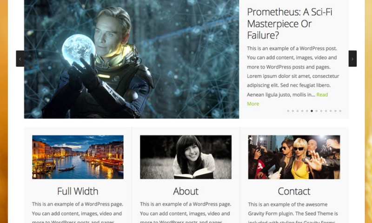Open the Full Width page heading

(x=78, y=191)
